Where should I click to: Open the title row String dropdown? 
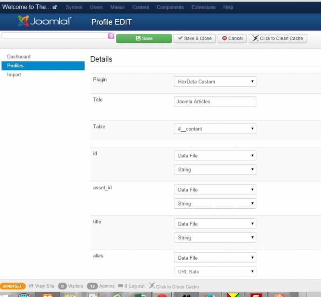point(215,237)
